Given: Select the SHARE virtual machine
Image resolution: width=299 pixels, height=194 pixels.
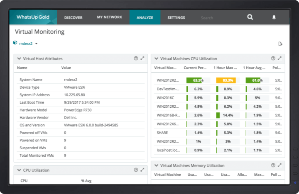Looking at the screenshot, I should 162,133.
